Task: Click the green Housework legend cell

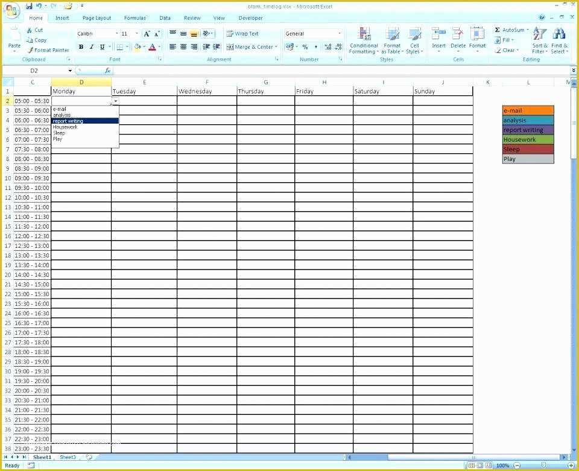Action: point(528,139)
